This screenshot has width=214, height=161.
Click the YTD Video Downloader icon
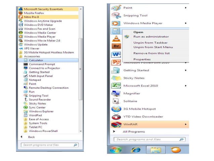[116, 117]
